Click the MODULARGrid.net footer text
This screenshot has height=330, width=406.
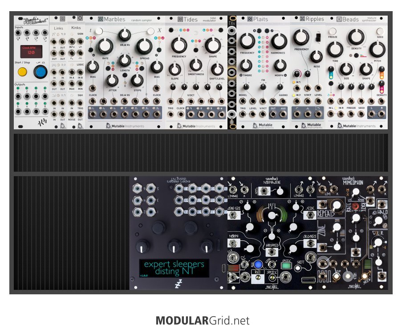pyautogui.click(x=203, y=321)
